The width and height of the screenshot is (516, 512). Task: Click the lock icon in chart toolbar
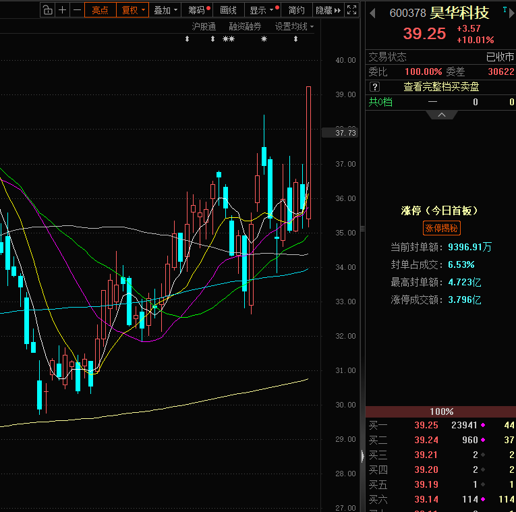48,10
